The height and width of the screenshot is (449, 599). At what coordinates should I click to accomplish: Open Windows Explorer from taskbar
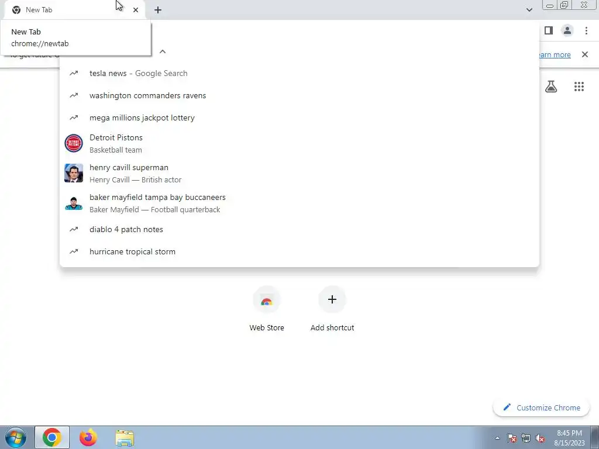(125, 438)
